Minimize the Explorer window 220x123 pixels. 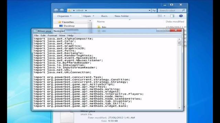pyautogui.click(x=165, y=5)
